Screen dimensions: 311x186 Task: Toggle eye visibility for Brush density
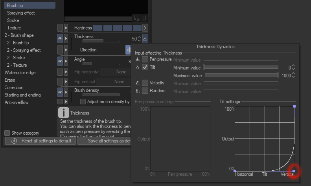click(x=60, y=92)
